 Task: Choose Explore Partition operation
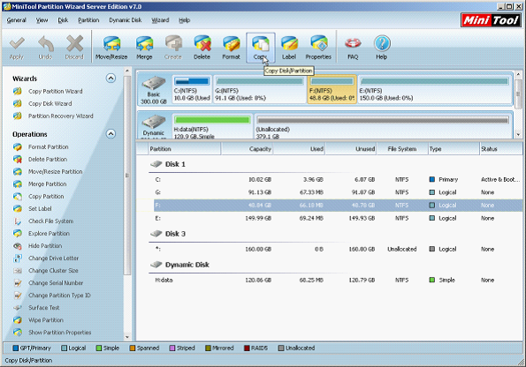click(x=49, y=234)
